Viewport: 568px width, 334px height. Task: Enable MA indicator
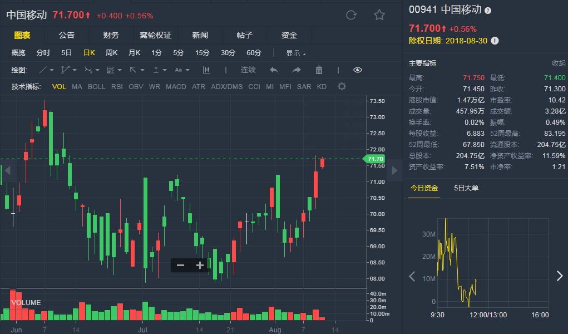coord(77,87)
